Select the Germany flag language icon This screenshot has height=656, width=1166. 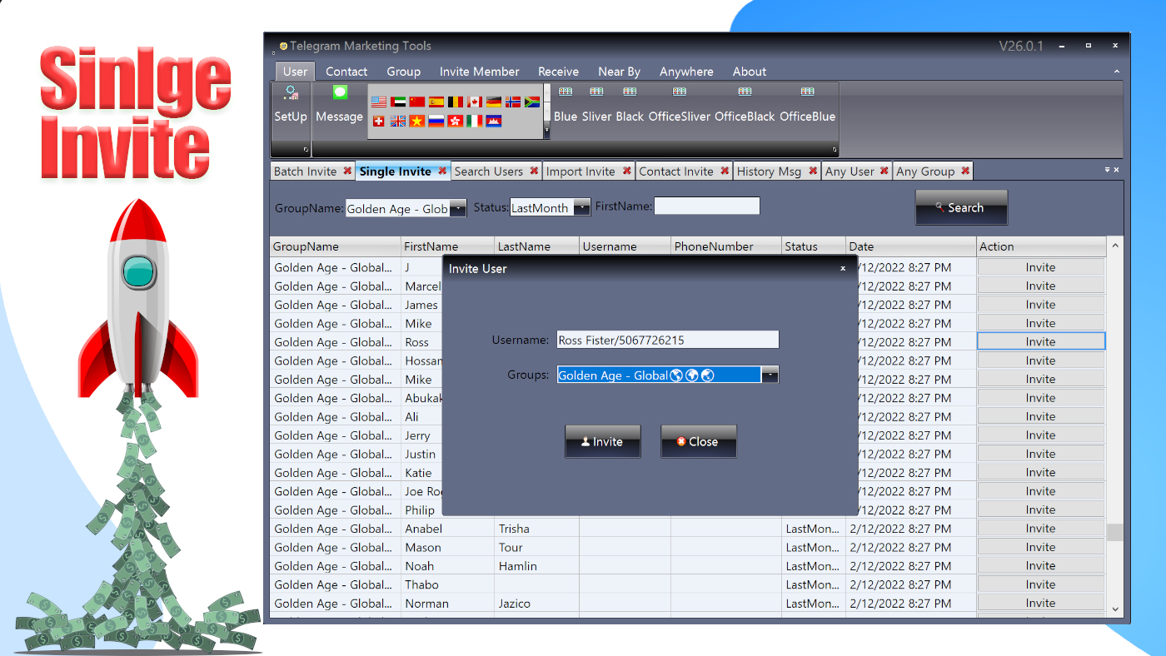tap(493, 101)
